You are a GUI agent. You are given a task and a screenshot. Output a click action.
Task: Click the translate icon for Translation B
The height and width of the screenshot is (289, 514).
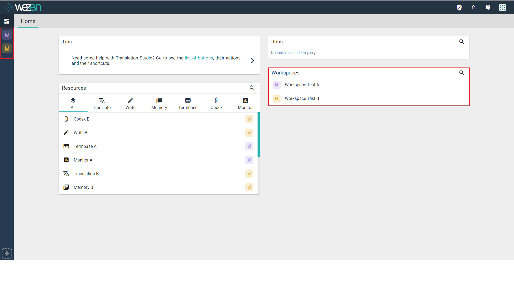[x=66, y=174]
